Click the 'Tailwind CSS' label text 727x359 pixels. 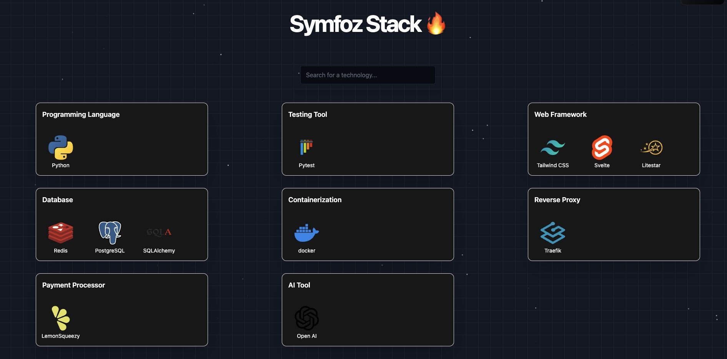(553, 165)
